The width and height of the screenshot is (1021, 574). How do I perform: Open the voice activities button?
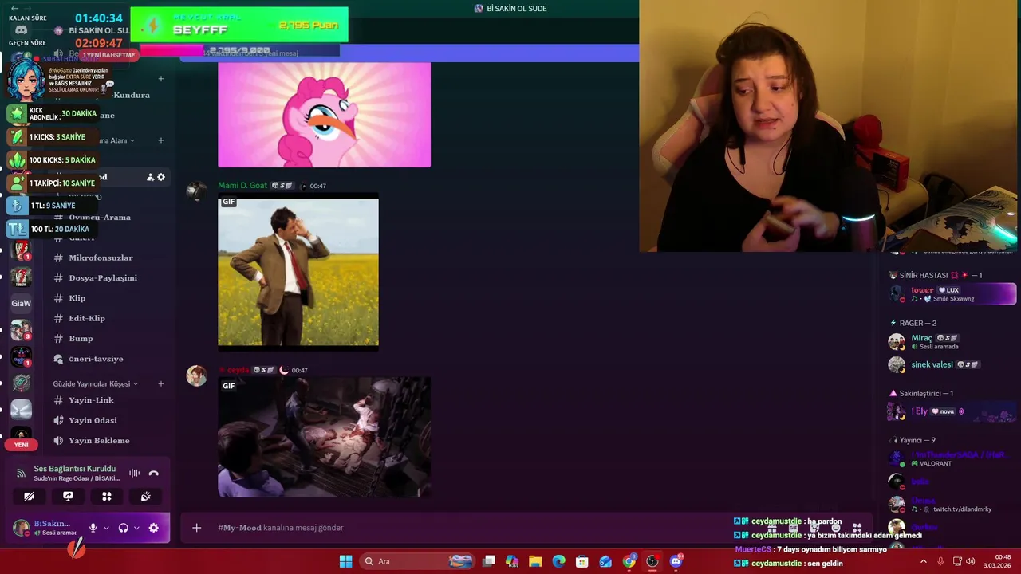107,496
